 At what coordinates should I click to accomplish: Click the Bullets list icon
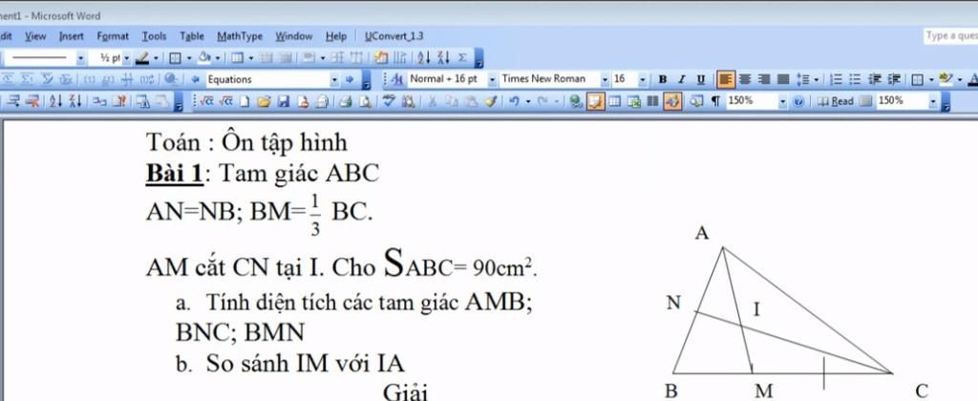coord(855,79)
